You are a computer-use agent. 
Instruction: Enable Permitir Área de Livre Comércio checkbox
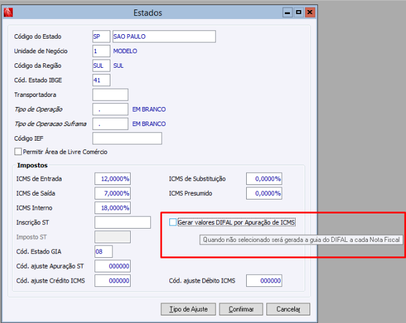[x=18, y=151]
